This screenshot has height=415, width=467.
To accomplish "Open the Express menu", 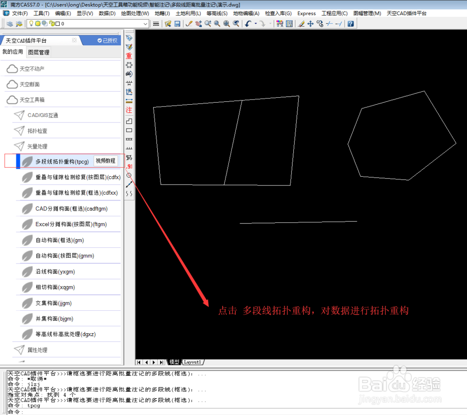I will (306, 14).
